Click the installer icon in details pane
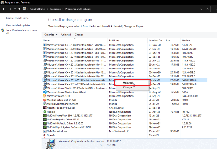The height and width of the screenshot is (149, 217). (50, 144)
